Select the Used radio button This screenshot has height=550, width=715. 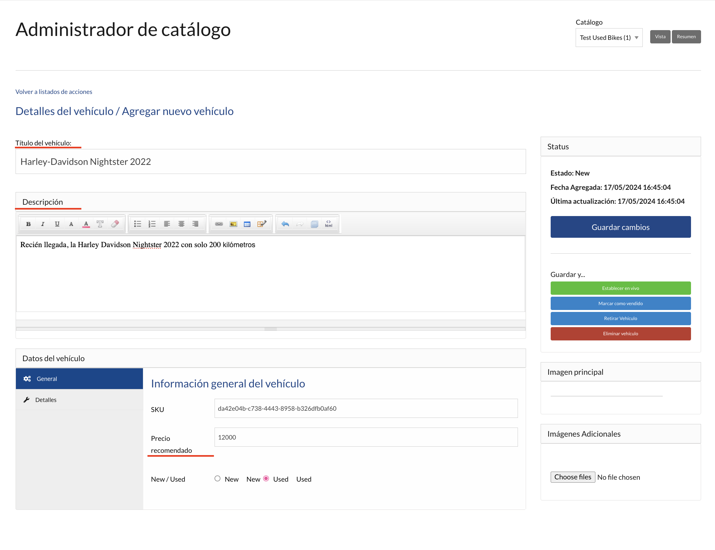(266, 479)
